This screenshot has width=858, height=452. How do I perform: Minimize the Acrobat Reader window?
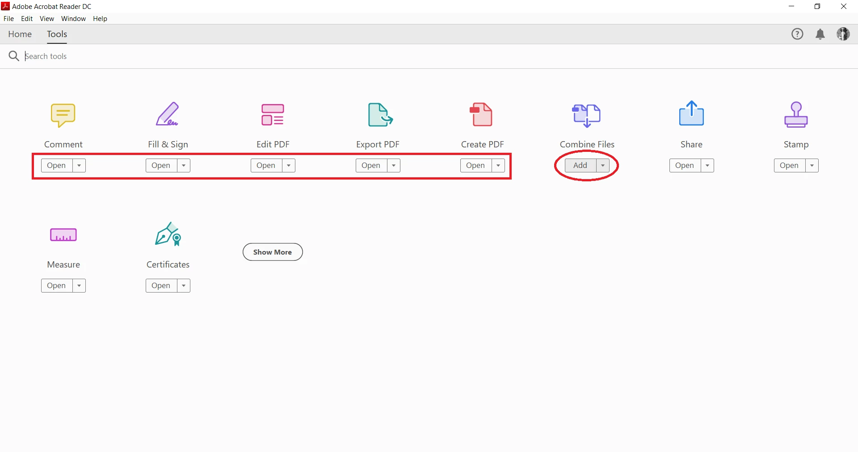click(x=791, y=6)
